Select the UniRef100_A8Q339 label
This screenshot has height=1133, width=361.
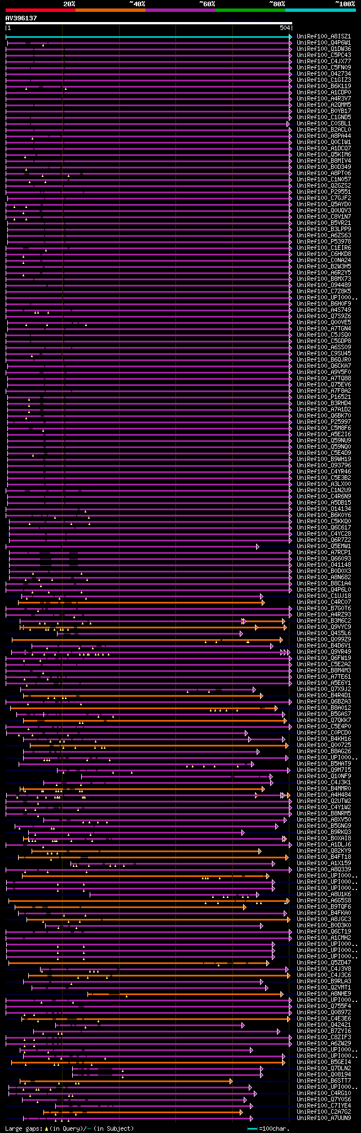click(x=324, y=870)
